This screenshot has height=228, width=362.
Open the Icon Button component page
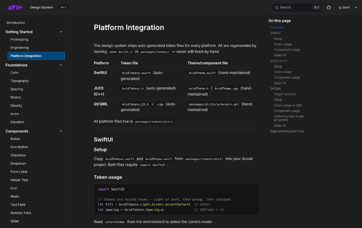(19, 147)
